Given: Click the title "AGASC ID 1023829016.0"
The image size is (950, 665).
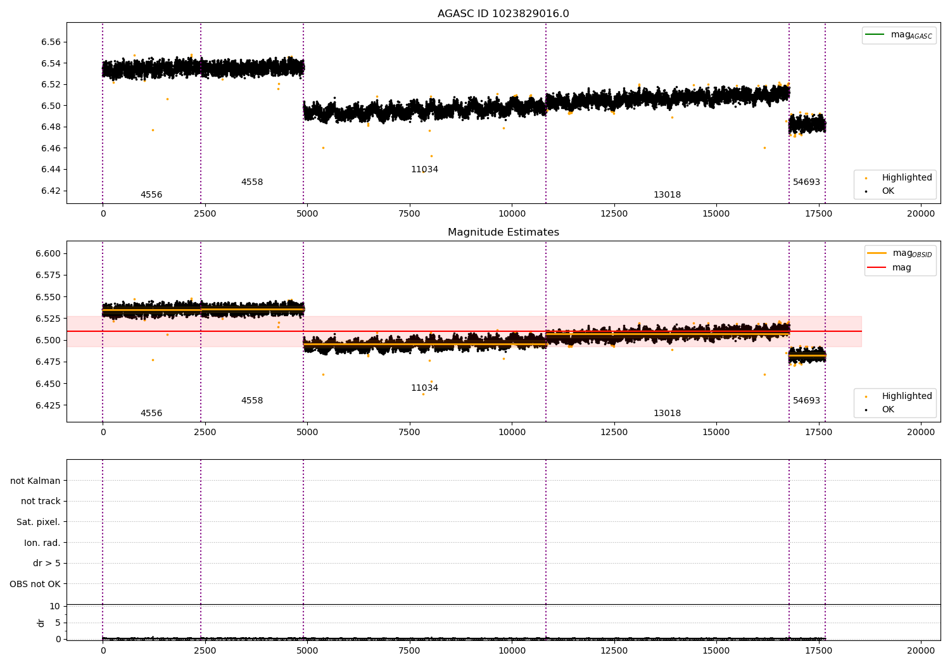Looking at the screenshot, I should tap(503, 14).
